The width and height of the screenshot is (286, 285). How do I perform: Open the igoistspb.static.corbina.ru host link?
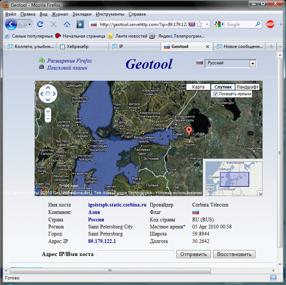(x=117, y=205)
